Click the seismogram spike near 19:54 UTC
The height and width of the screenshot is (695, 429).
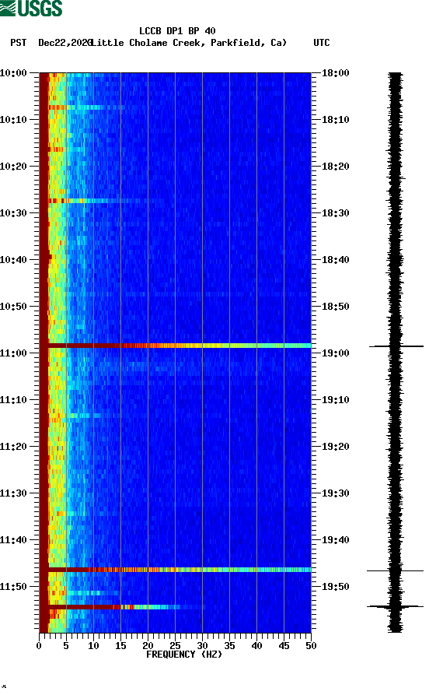pos(396,606)
